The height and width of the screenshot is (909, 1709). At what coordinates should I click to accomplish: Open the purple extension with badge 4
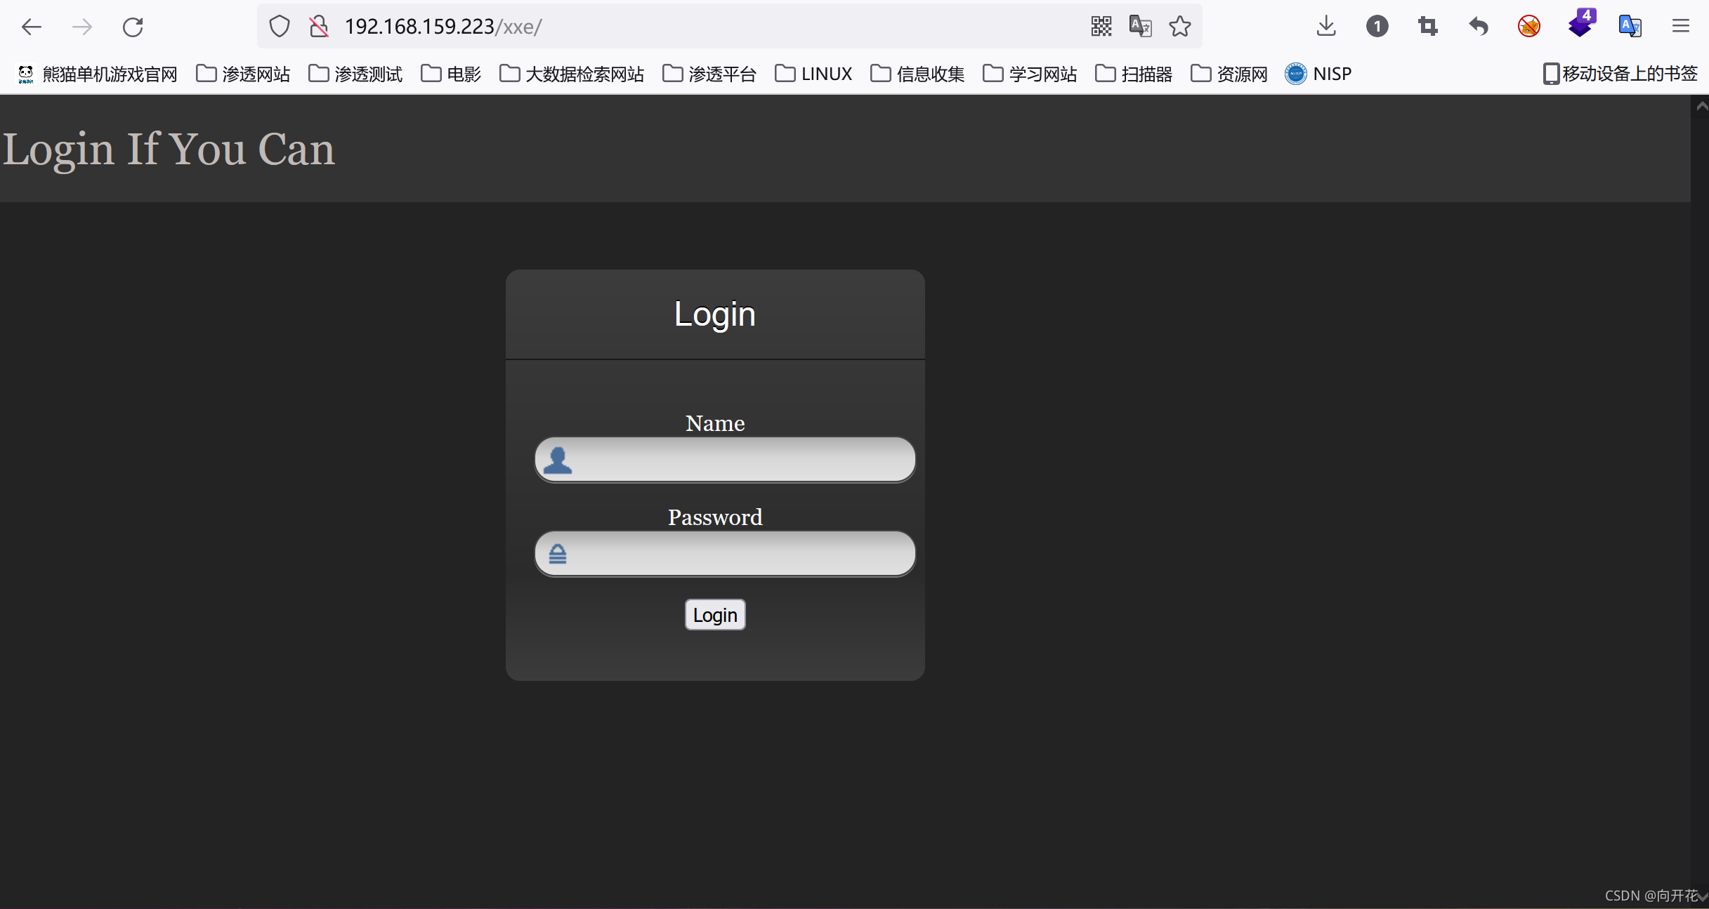[1580, 25]
